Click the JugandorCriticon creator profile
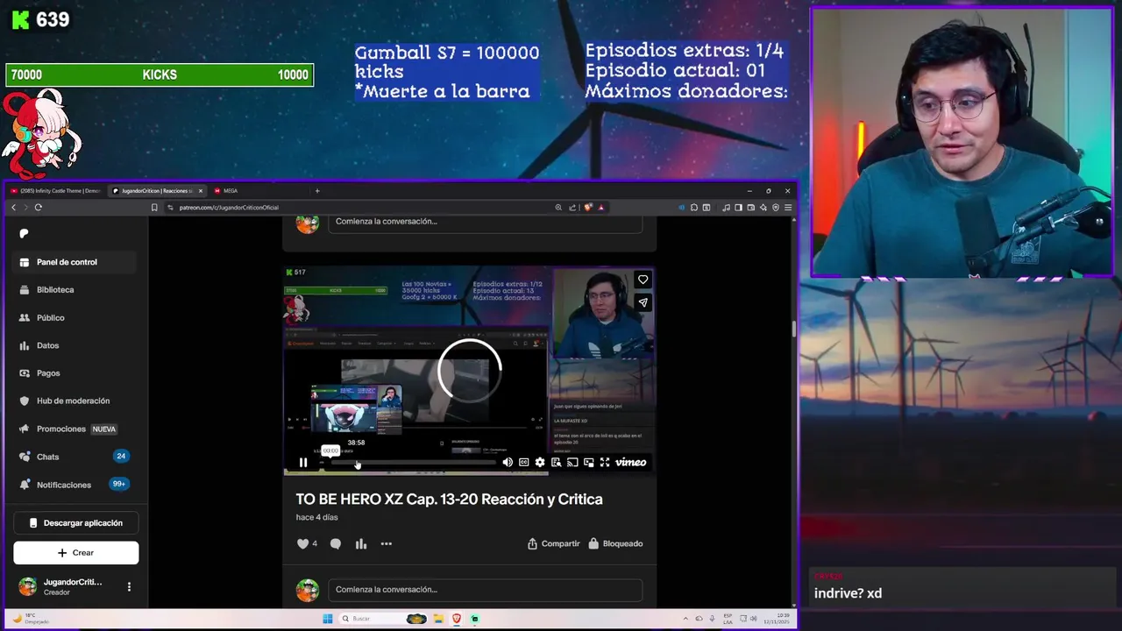 61,587
